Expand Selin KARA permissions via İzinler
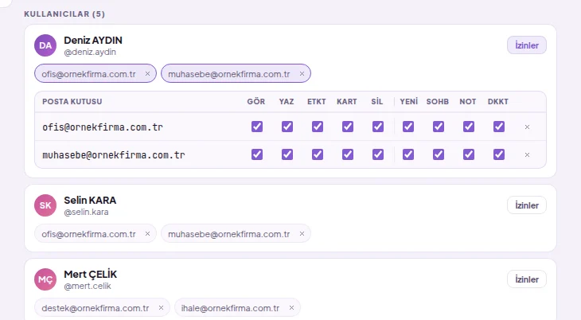The image size is (581, 320). click(527, 205)
